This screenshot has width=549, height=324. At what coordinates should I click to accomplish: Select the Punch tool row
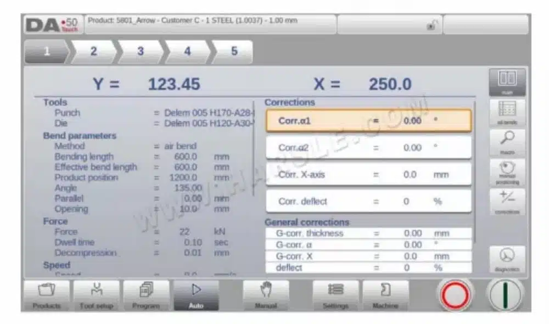(154, 113)
